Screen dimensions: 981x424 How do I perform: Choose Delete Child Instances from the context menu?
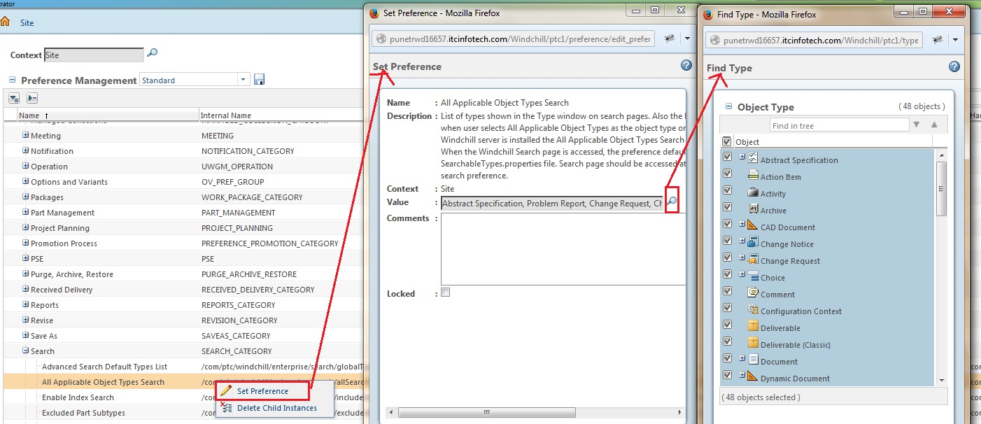[x=276, y=408]
